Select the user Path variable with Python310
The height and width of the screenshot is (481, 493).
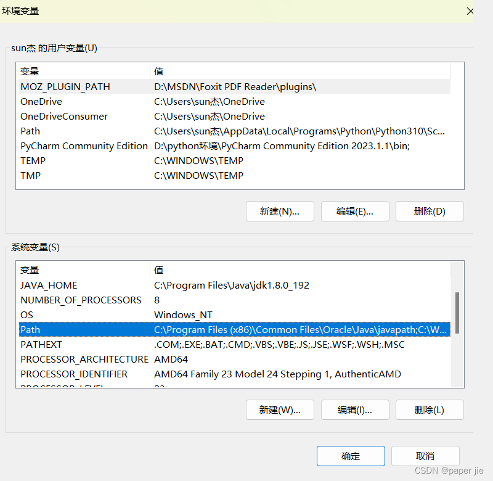point(235,131)
